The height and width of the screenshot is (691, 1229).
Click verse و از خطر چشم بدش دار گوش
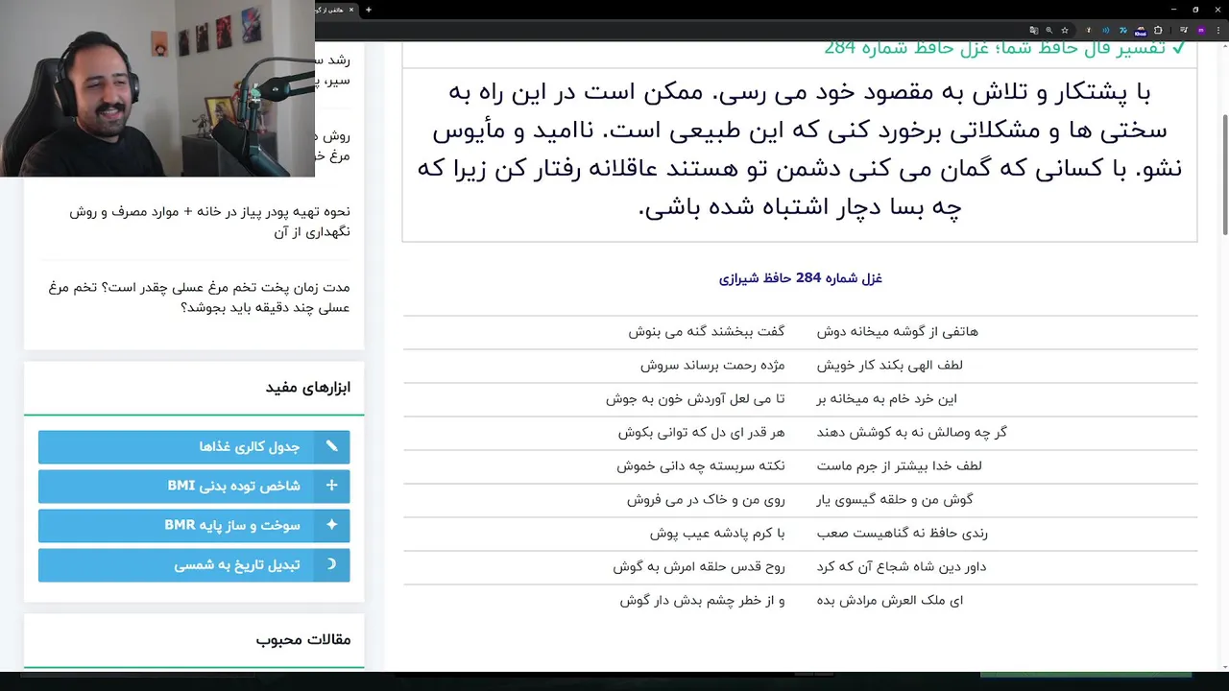click(702, 600)
